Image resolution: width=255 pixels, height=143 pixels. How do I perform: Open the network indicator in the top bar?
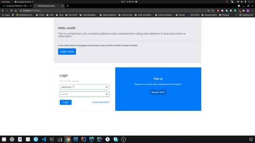238,2
